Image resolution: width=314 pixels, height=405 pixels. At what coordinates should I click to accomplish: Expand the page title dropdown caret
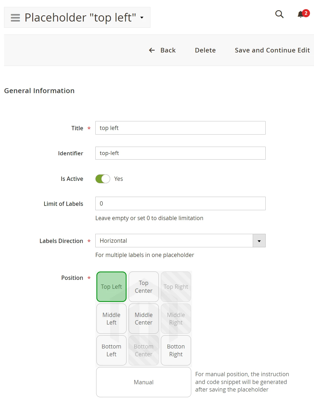(142, 18)
